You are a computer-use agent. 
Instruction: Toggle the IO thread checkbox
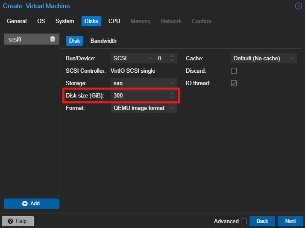pos(234,83)
